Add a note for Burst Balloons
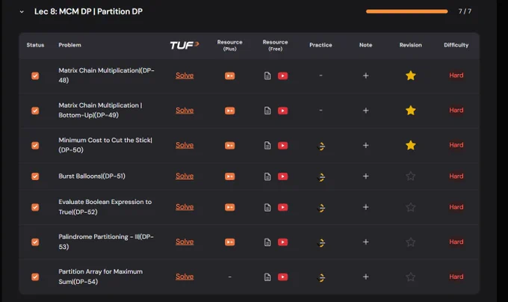The image size is (508, 302). tap(366, 176)
